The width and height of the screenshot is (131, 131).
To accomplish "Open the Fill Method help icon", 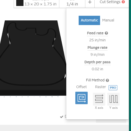I will pyautogui.click(x=107, y=80).
